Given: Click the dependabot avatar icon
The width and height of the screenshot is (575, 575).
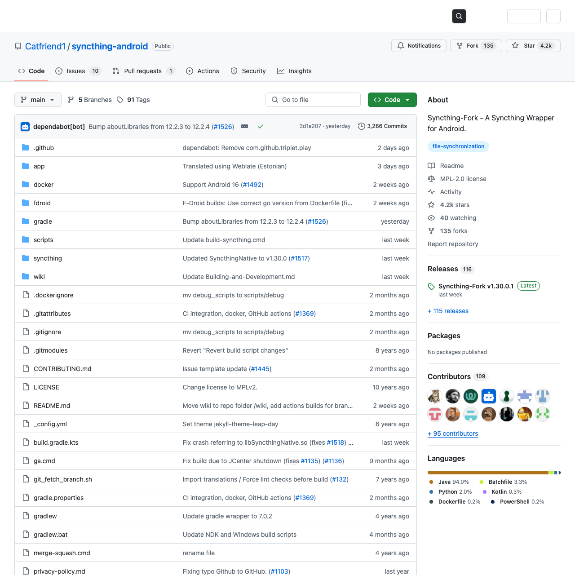Looking at the screenshot, I should coord(25,127).
